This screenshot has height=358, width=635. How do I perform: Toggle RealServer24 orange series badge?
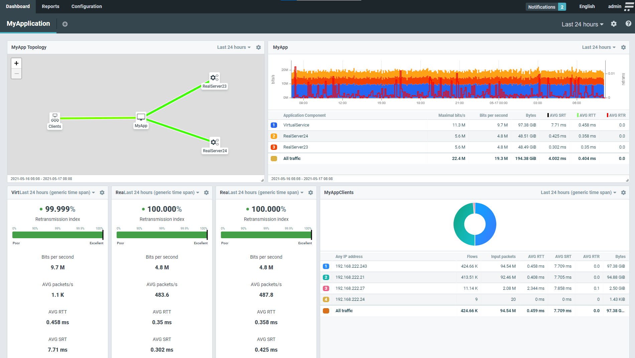pyautogui.click(x=274, y=136)
